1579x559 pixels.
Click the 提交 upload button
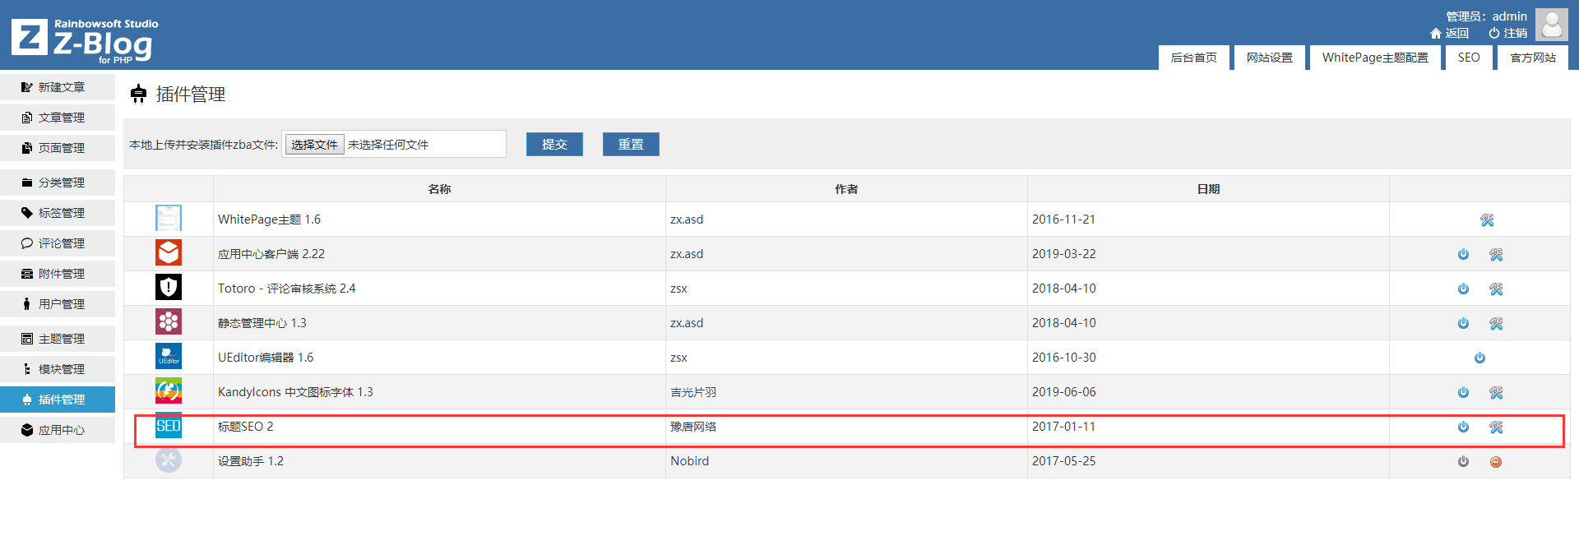point(554,145)
